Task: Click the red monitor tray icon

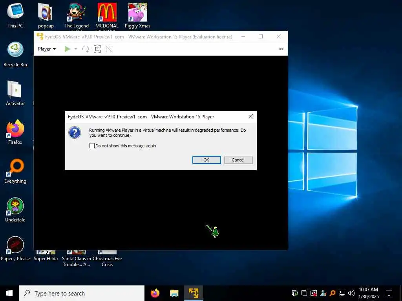Action: pyautogui.click(x=314, y=293)
